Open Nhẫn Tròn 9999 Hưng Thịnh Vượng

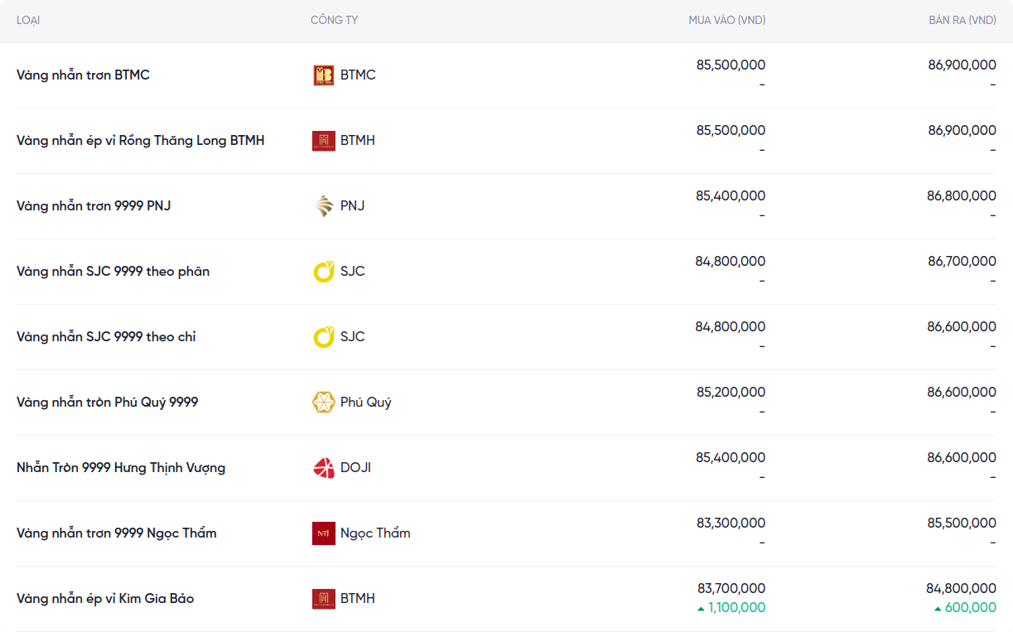121,468
